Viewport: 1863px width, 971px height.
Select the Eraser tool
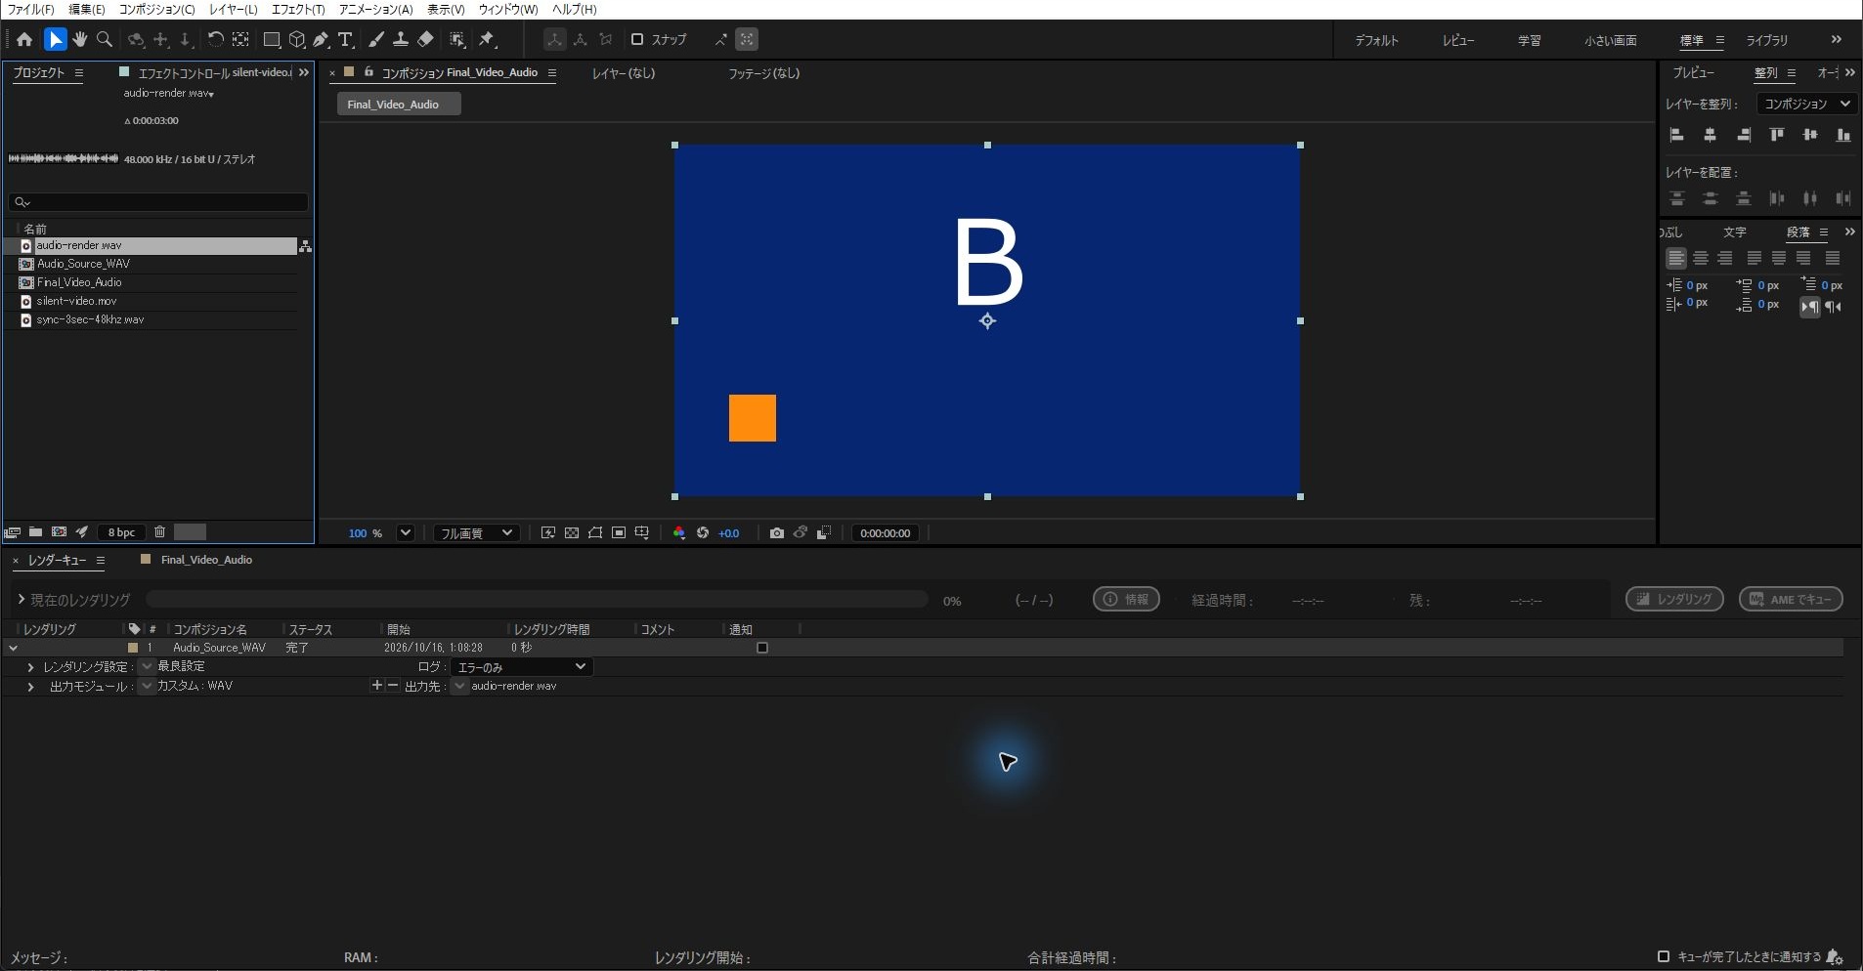pos(425,40)
